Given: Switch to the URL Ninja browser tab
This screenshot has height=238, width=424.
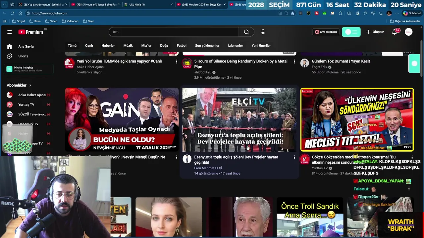Looking at the screenshot, I should point(148,4).
